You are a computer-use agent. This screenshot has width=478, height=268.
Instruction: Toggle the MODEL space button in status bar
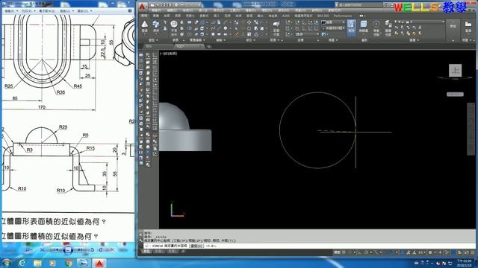pyautogui.click(x=337, y=252)
